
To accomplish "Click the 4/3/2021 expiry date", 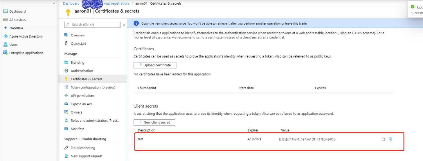I will (254, 139).
